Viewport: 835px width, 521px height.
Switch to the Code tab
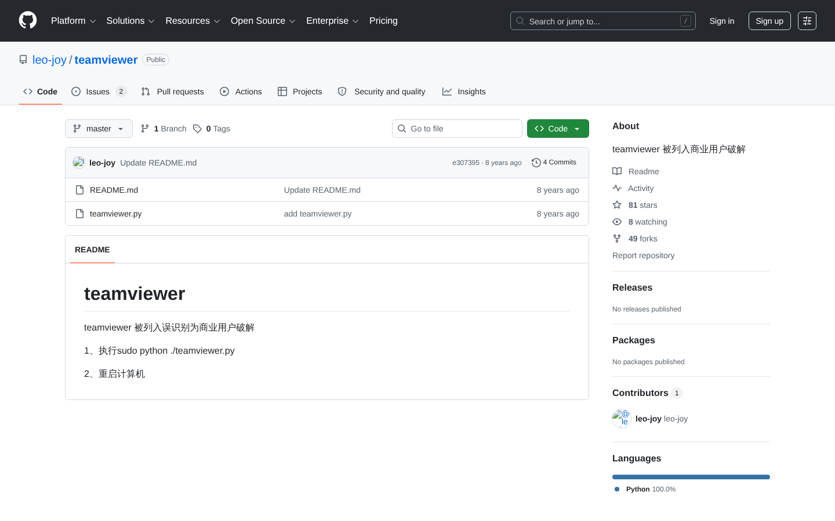click(x=41, y=91)
